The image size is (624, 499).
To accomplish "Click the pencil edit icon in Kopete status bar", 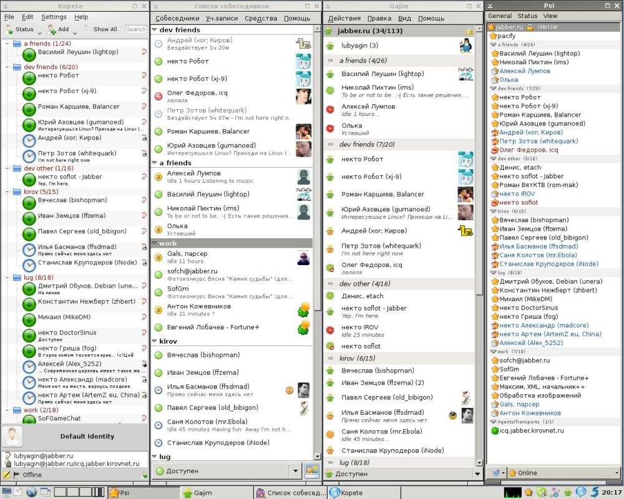I will click(6, 474).
